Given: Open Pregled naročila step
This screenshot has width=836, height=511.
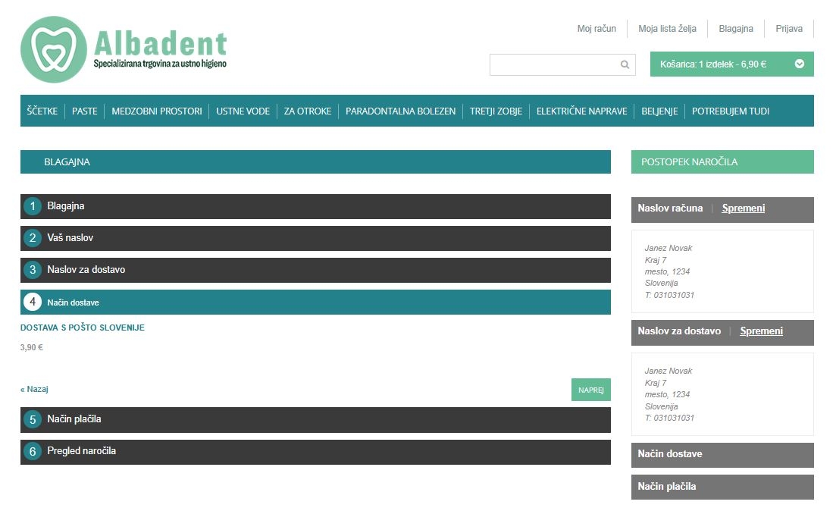Looking at the screenshot, I should (x=315, y=452).
